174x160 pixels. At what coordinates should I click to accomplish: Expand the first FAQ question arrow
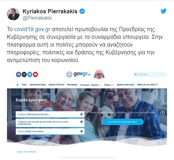pyautogui.click(x=81, y=114)
